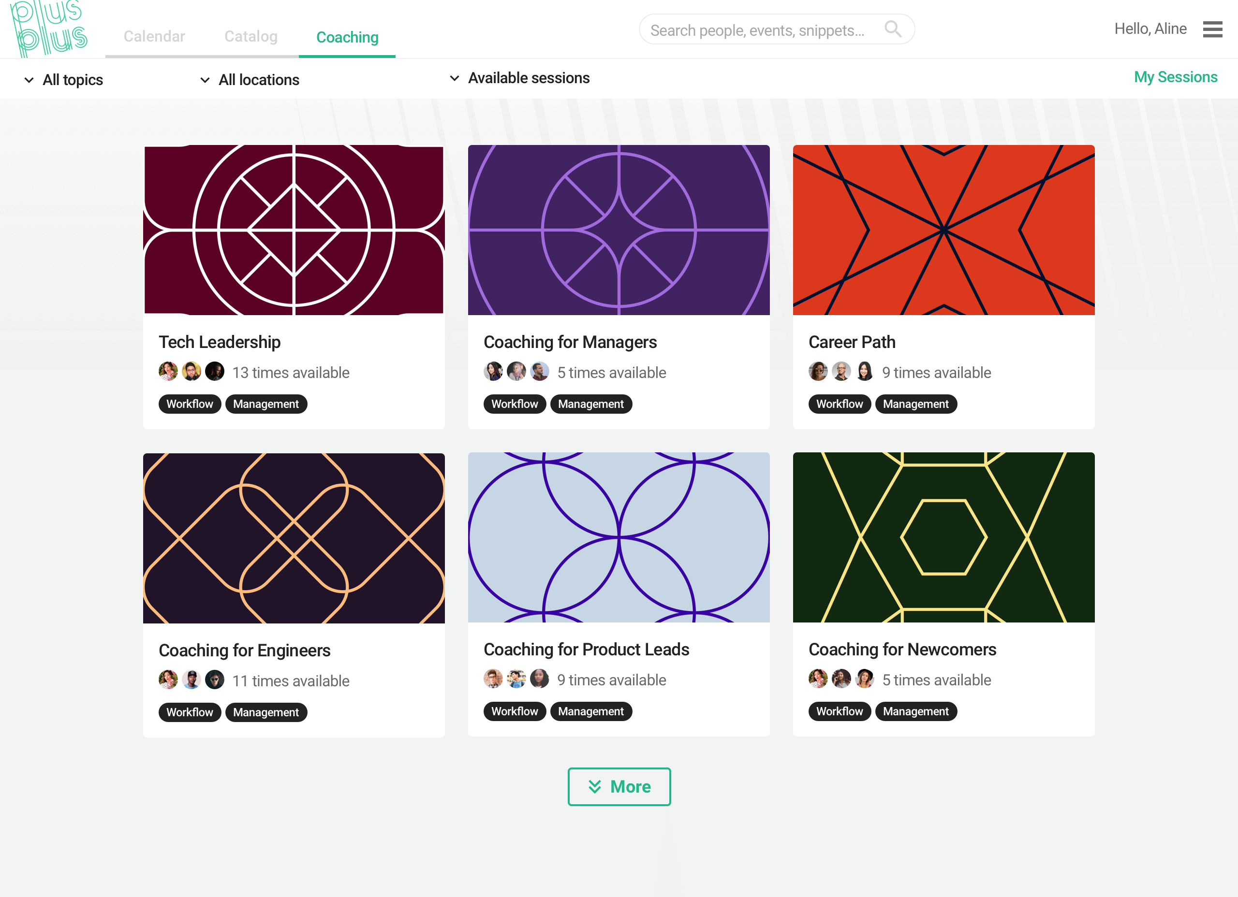1238x897 pixels.
Task: Expand the All locations dropdown
Action: [250, 80]
